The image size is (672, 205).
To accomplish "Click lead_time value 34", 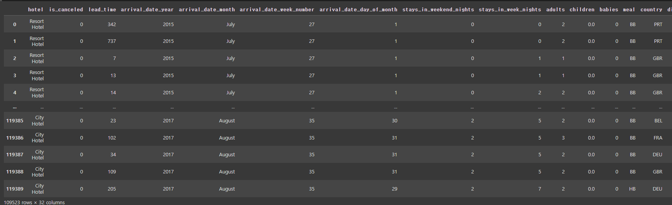I will [x=113, y=154].
